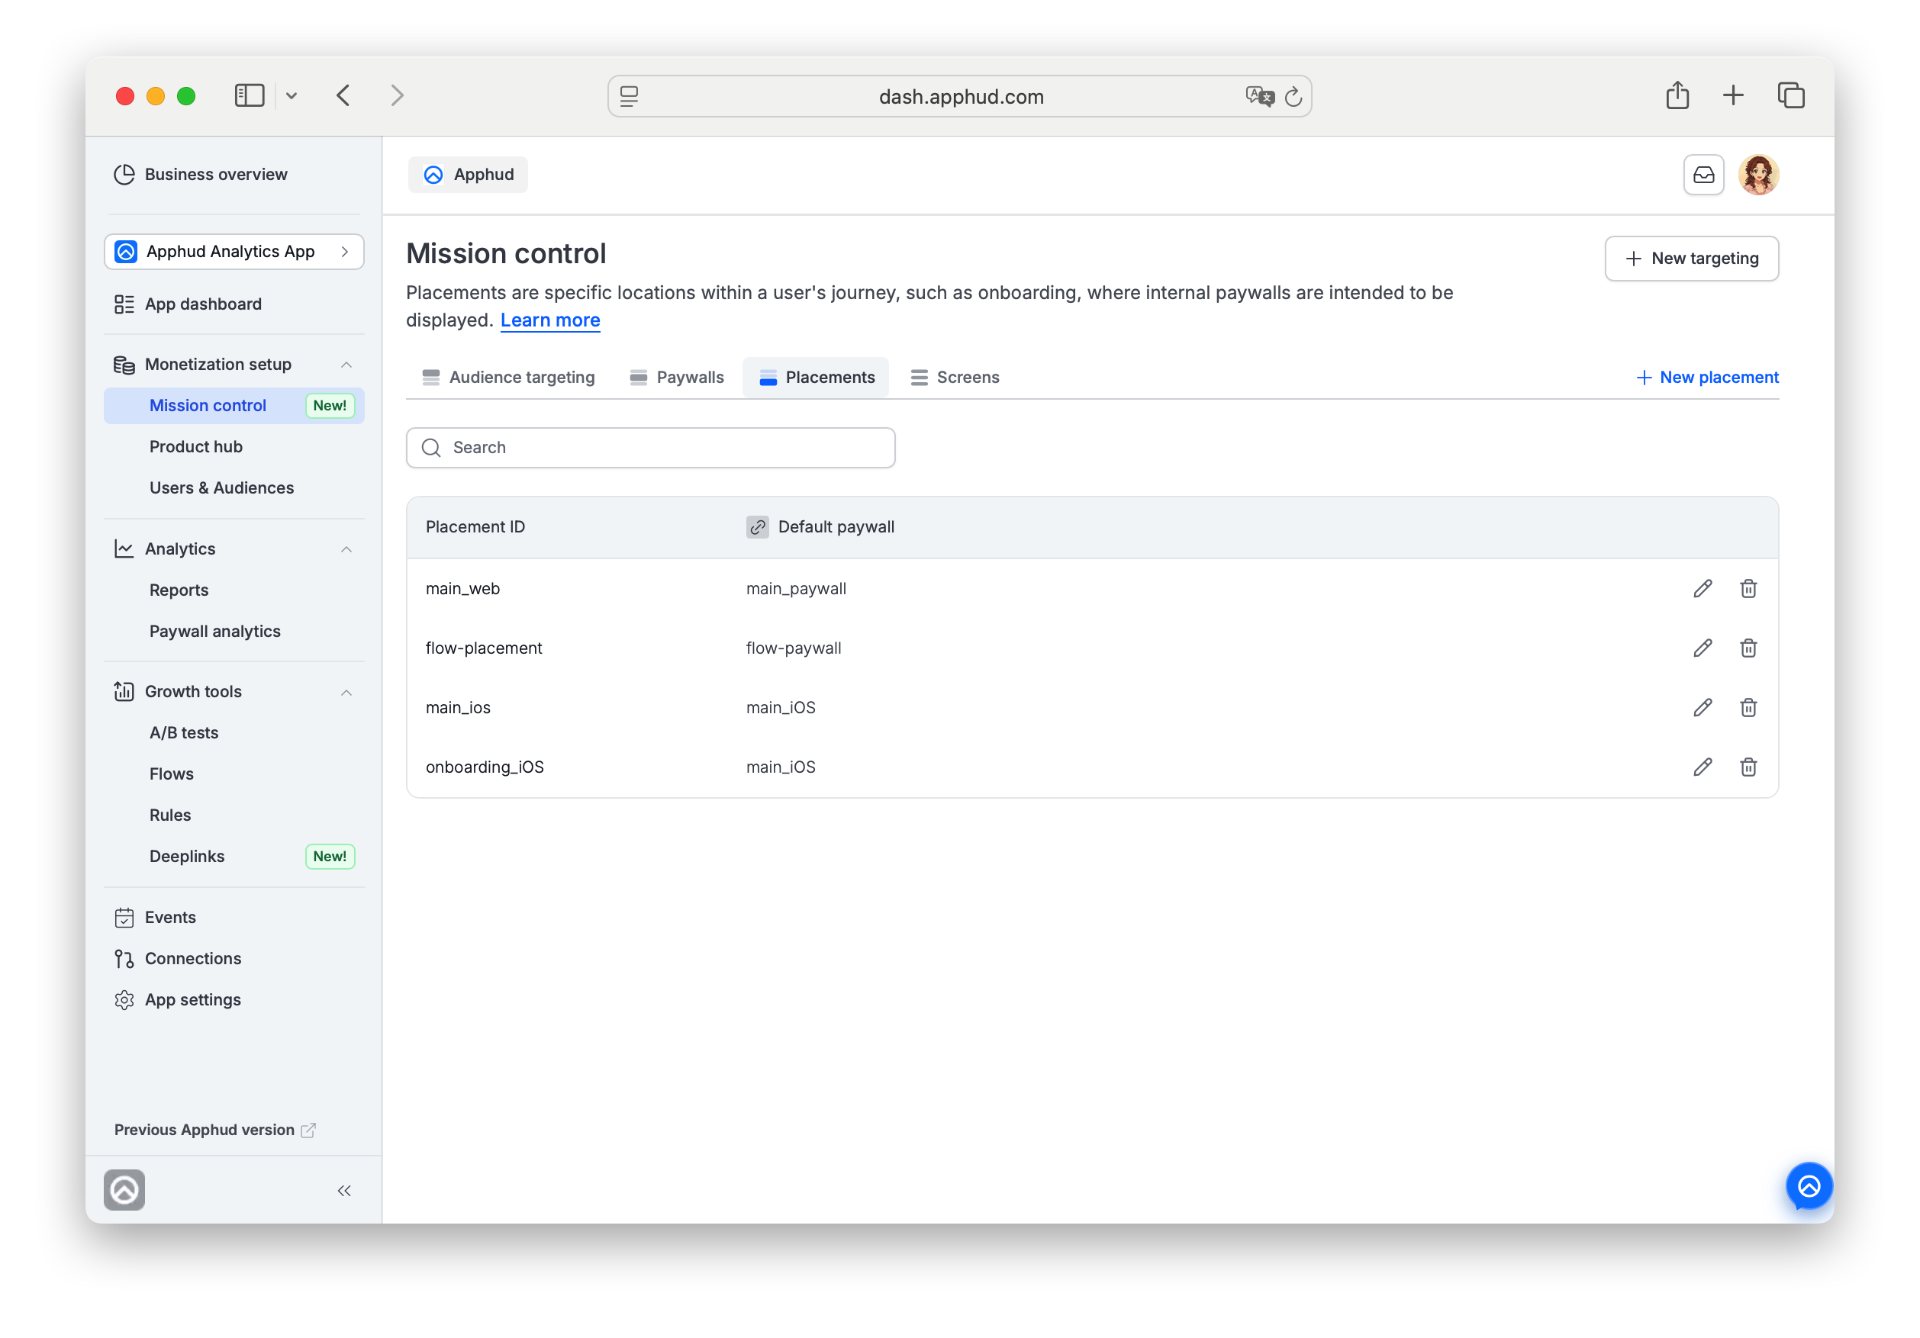Open the Safari sidebar dropdown arrow

tap(291, 95)
